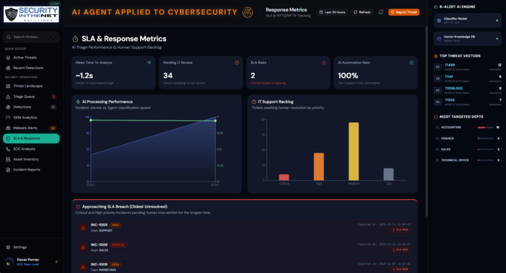This screenshot has height=273, width=506.
Task: Click the Classifier Model engine icon
Action: [x=439, y=20]
